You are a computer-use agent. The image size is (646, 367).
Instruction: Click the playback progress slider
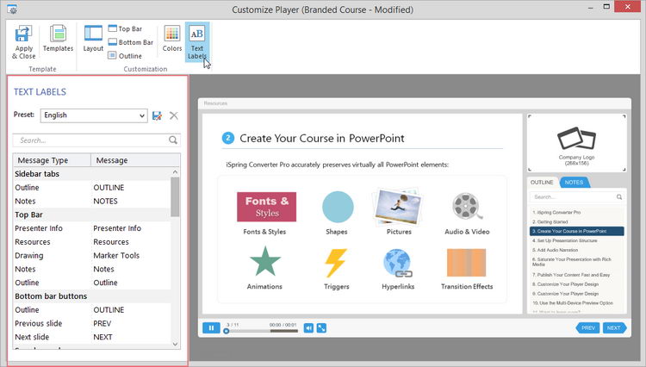(x=262, y=331)
